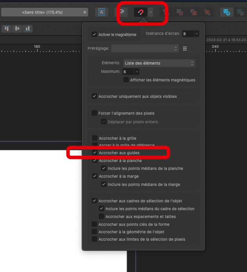
Task: Toggle Accrocher uniquement aux objets visibles
Action: 94,96
